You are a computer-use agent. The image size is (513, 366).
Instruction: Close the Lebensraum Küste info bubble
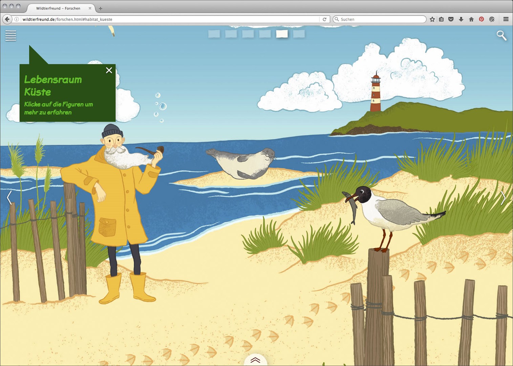coord(109,70)
